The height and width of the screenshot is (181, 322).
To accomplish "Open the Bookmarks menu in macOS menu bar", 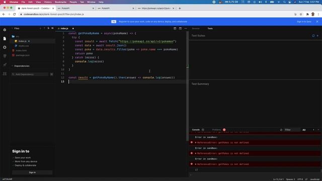I will click(60, 2).
